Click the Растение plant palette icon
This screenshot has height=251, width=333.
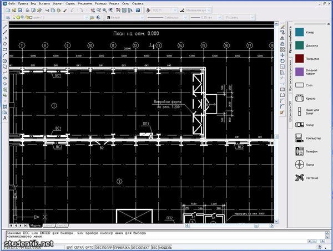(300, 178)
